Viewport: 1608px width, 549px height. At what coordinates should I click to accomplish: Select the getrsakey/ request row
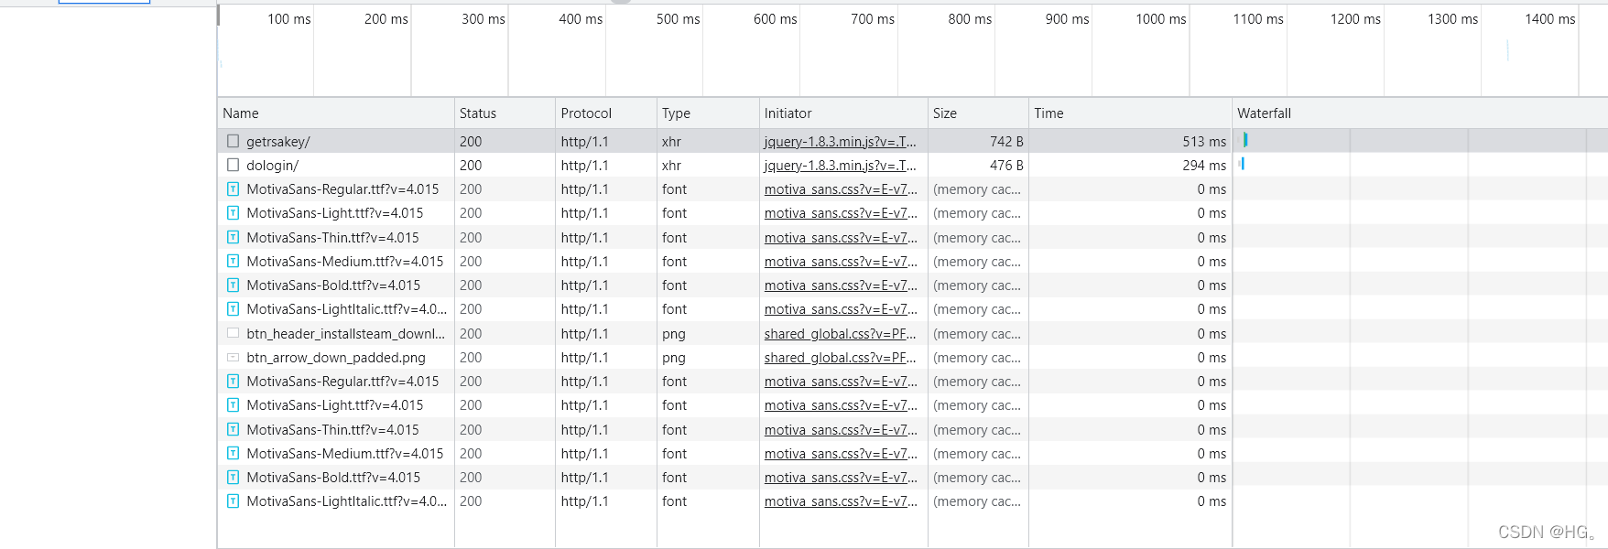912,141
